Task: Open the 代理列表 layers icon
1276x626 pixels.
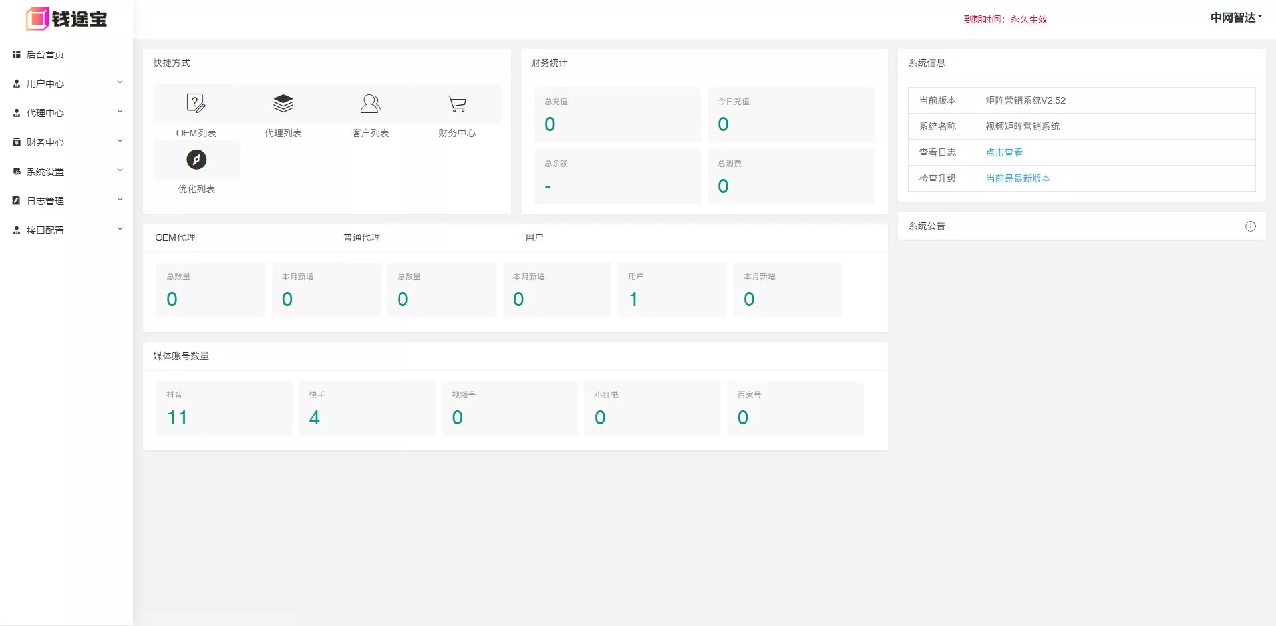Action: point(283,104)
